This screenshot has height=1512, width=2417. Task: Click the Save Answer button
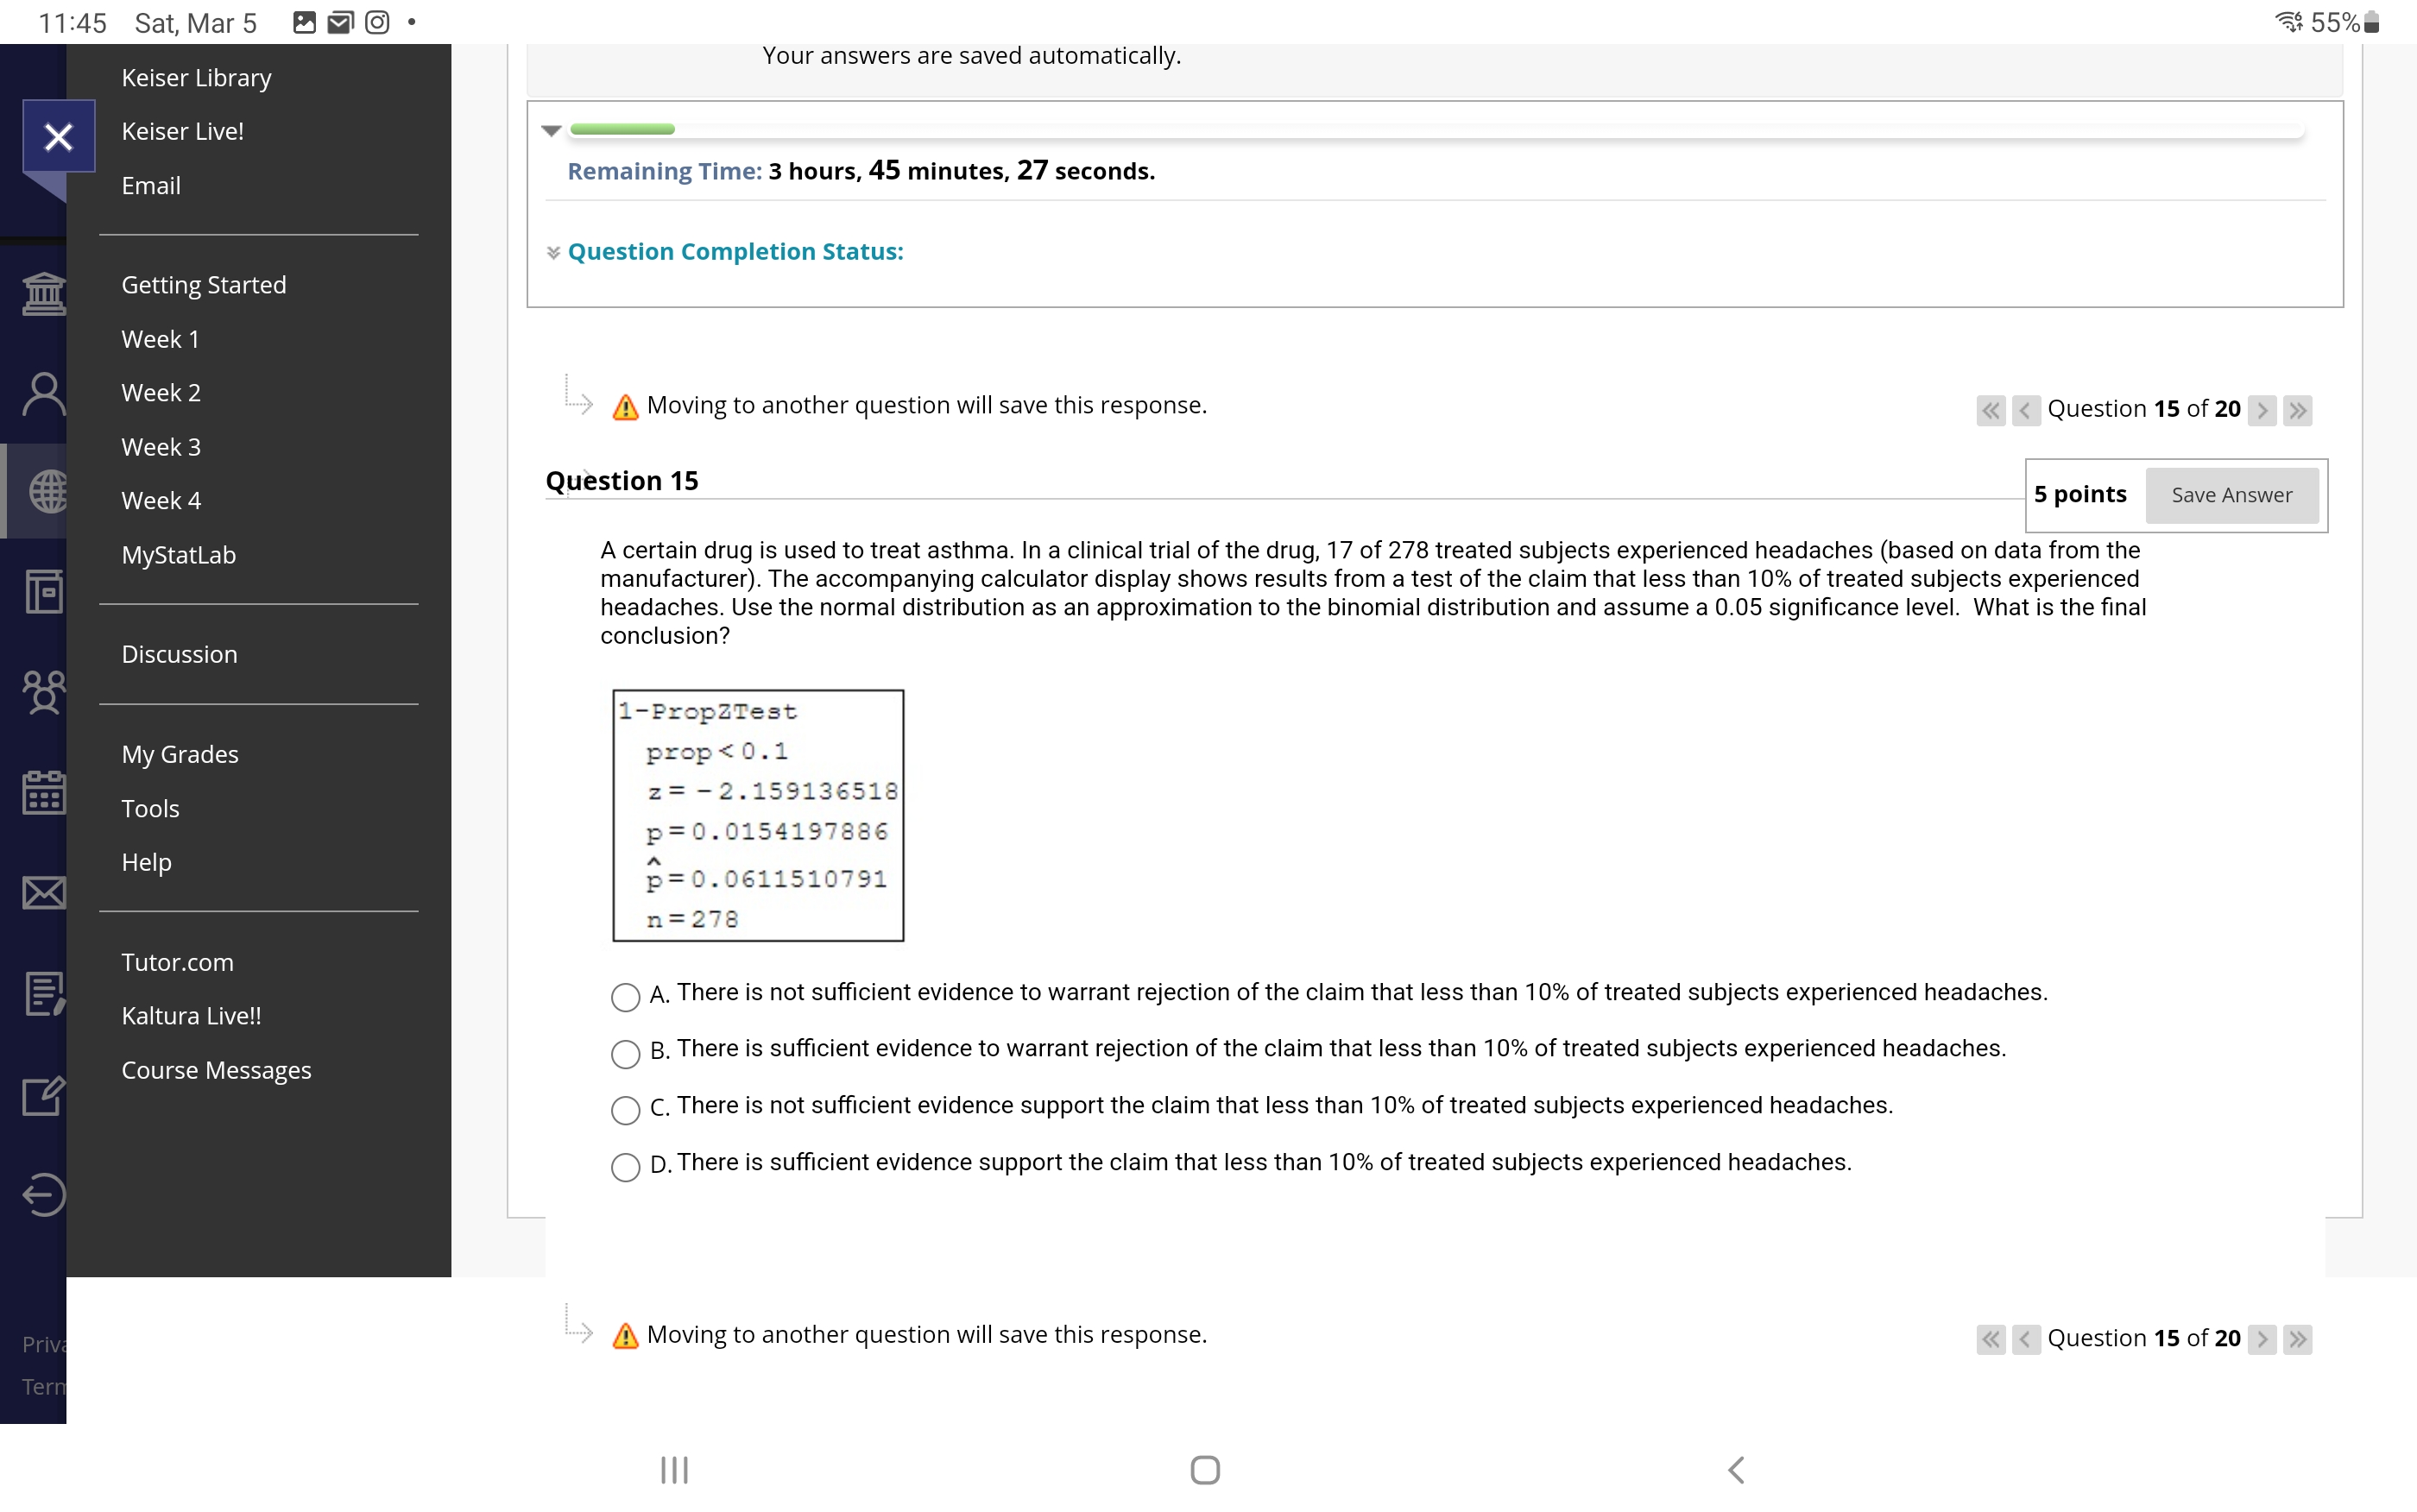pos(2231,495)
